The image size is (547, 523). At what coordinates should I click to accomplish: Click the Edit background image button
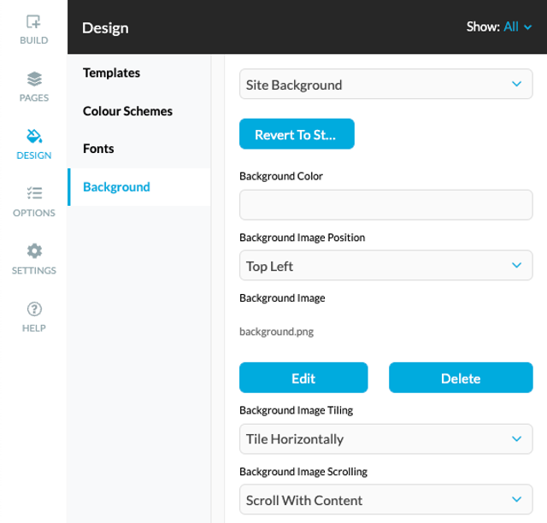tap(303, 378)
